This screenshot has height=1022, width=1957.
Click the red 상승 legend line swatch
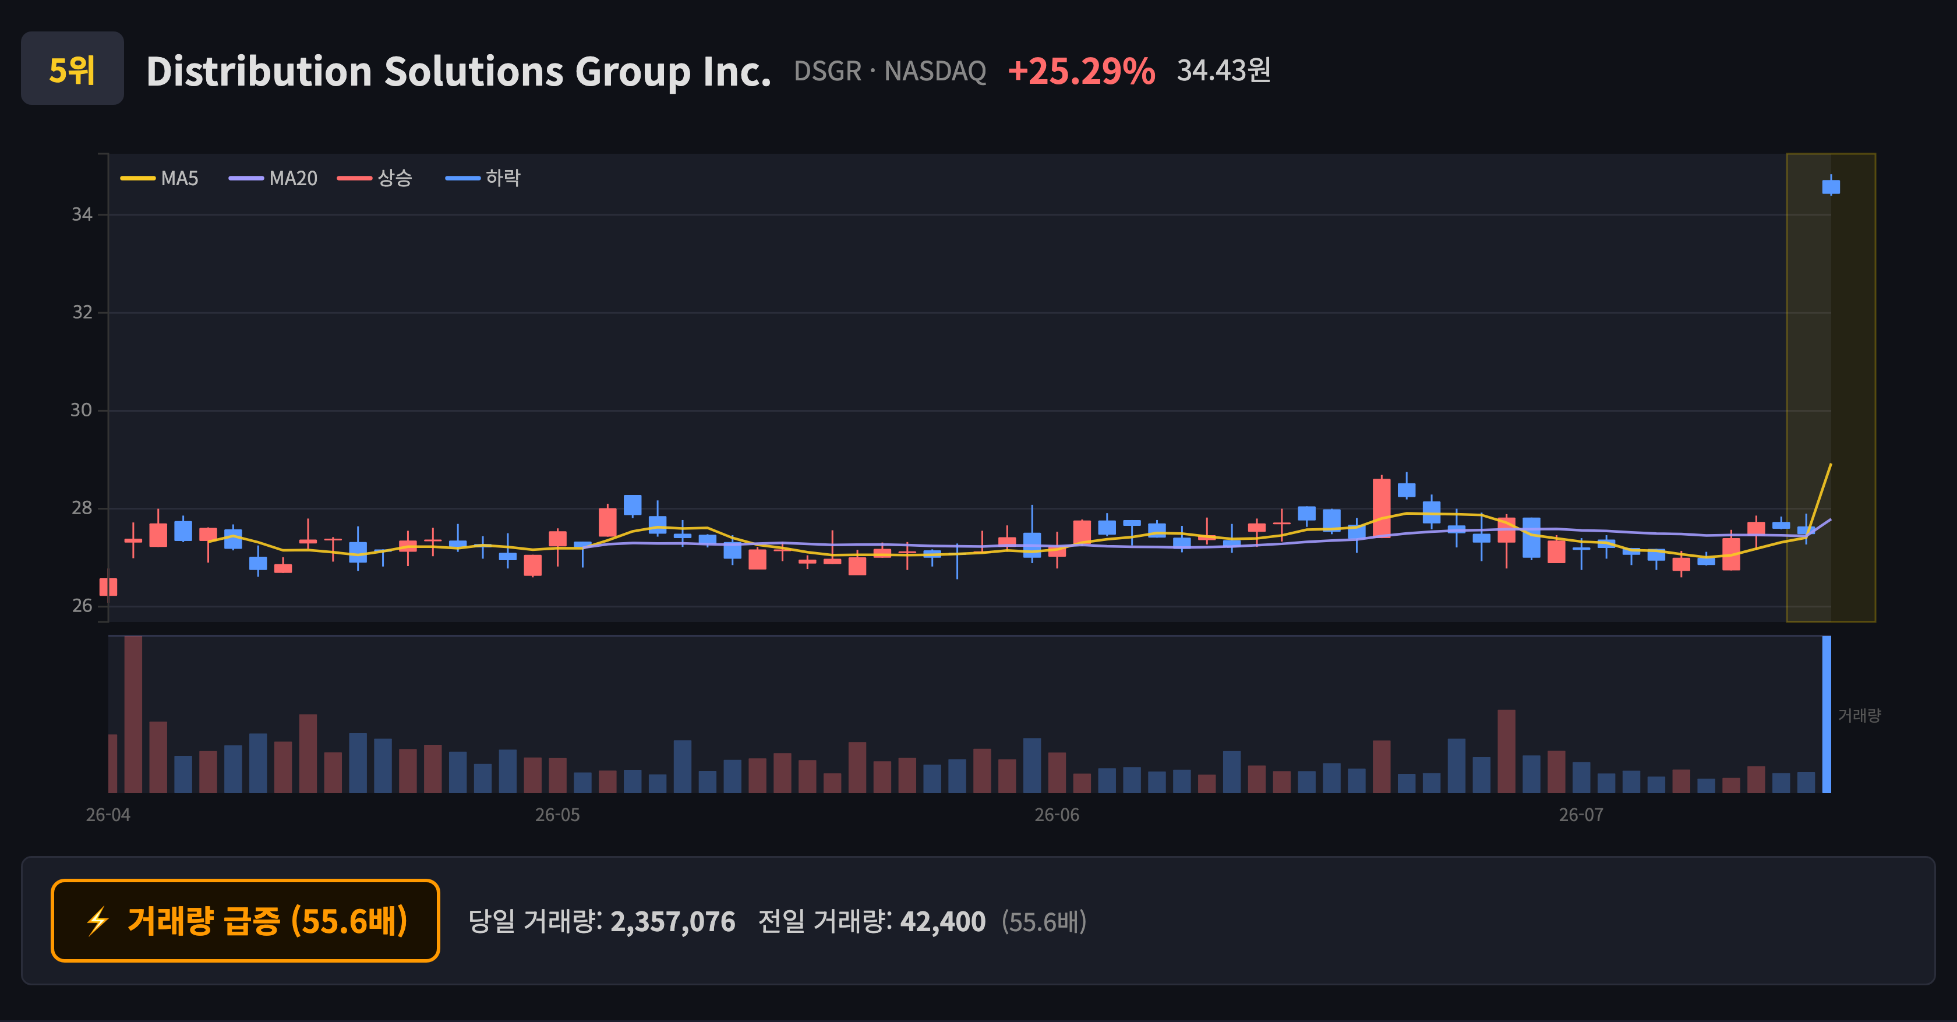point(355,178)
